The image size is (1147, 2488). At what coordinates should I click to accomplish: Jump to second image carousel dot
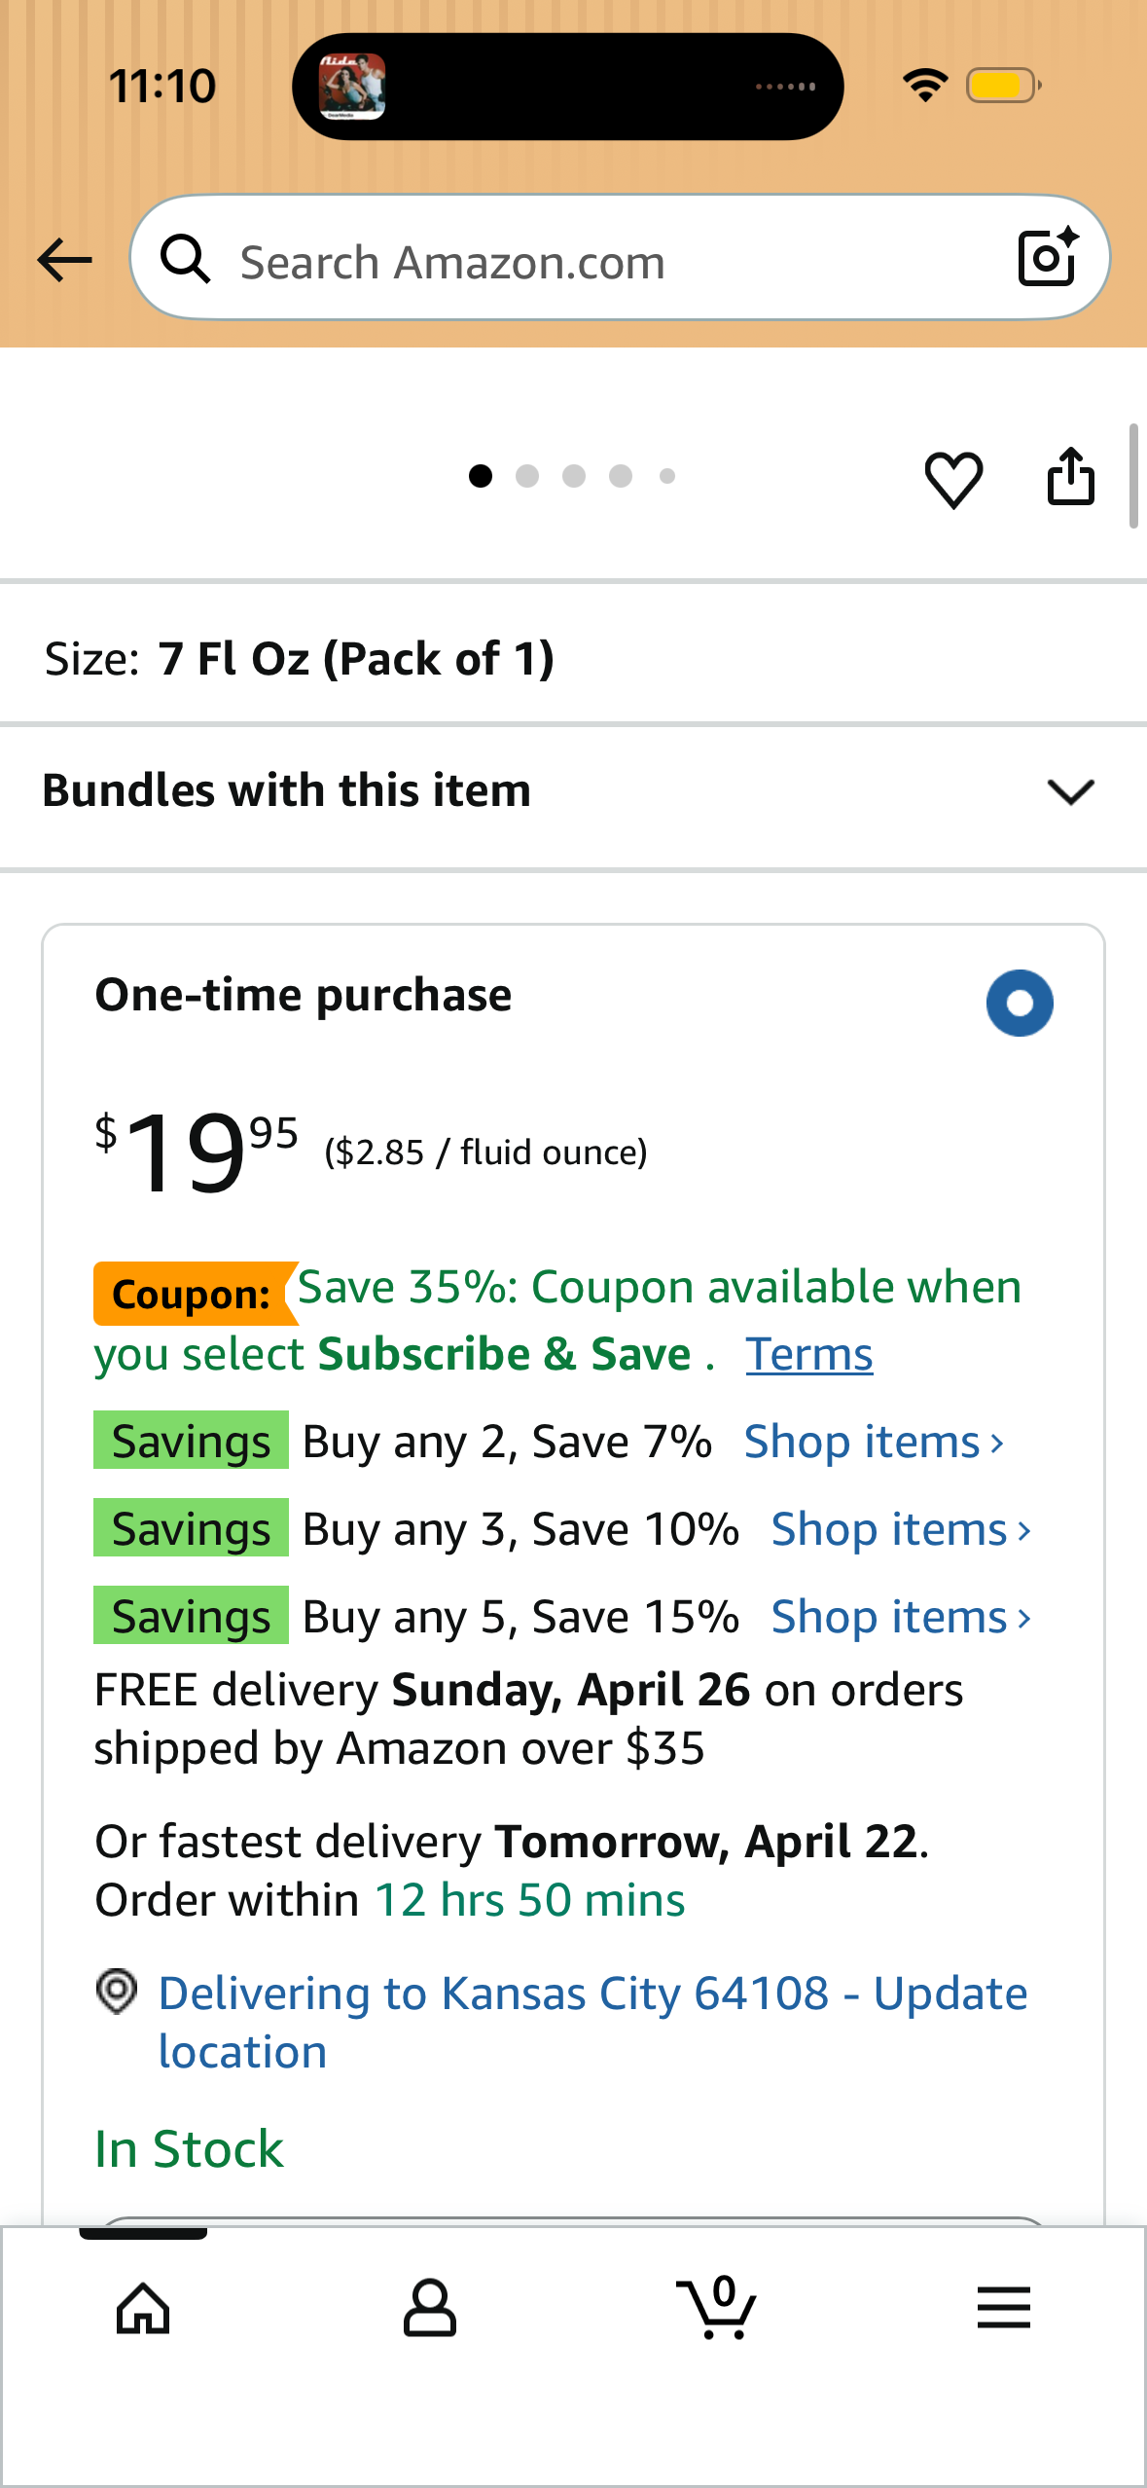point(527,476)
